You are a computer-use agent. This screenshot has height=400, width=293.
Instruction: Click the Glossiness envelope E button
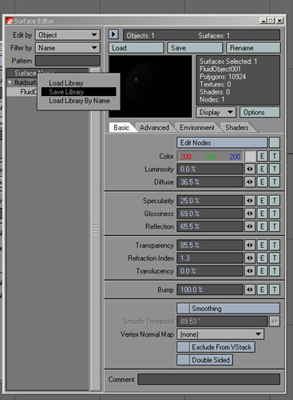pyautogui.click(x=262, y=214)
